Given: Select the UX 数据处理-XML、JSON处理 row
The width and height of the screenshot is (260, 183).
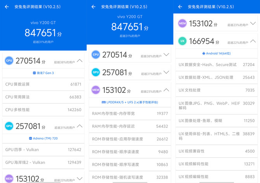Looking at the screenshot, I should pyautogui.click(x=217, y=78).
